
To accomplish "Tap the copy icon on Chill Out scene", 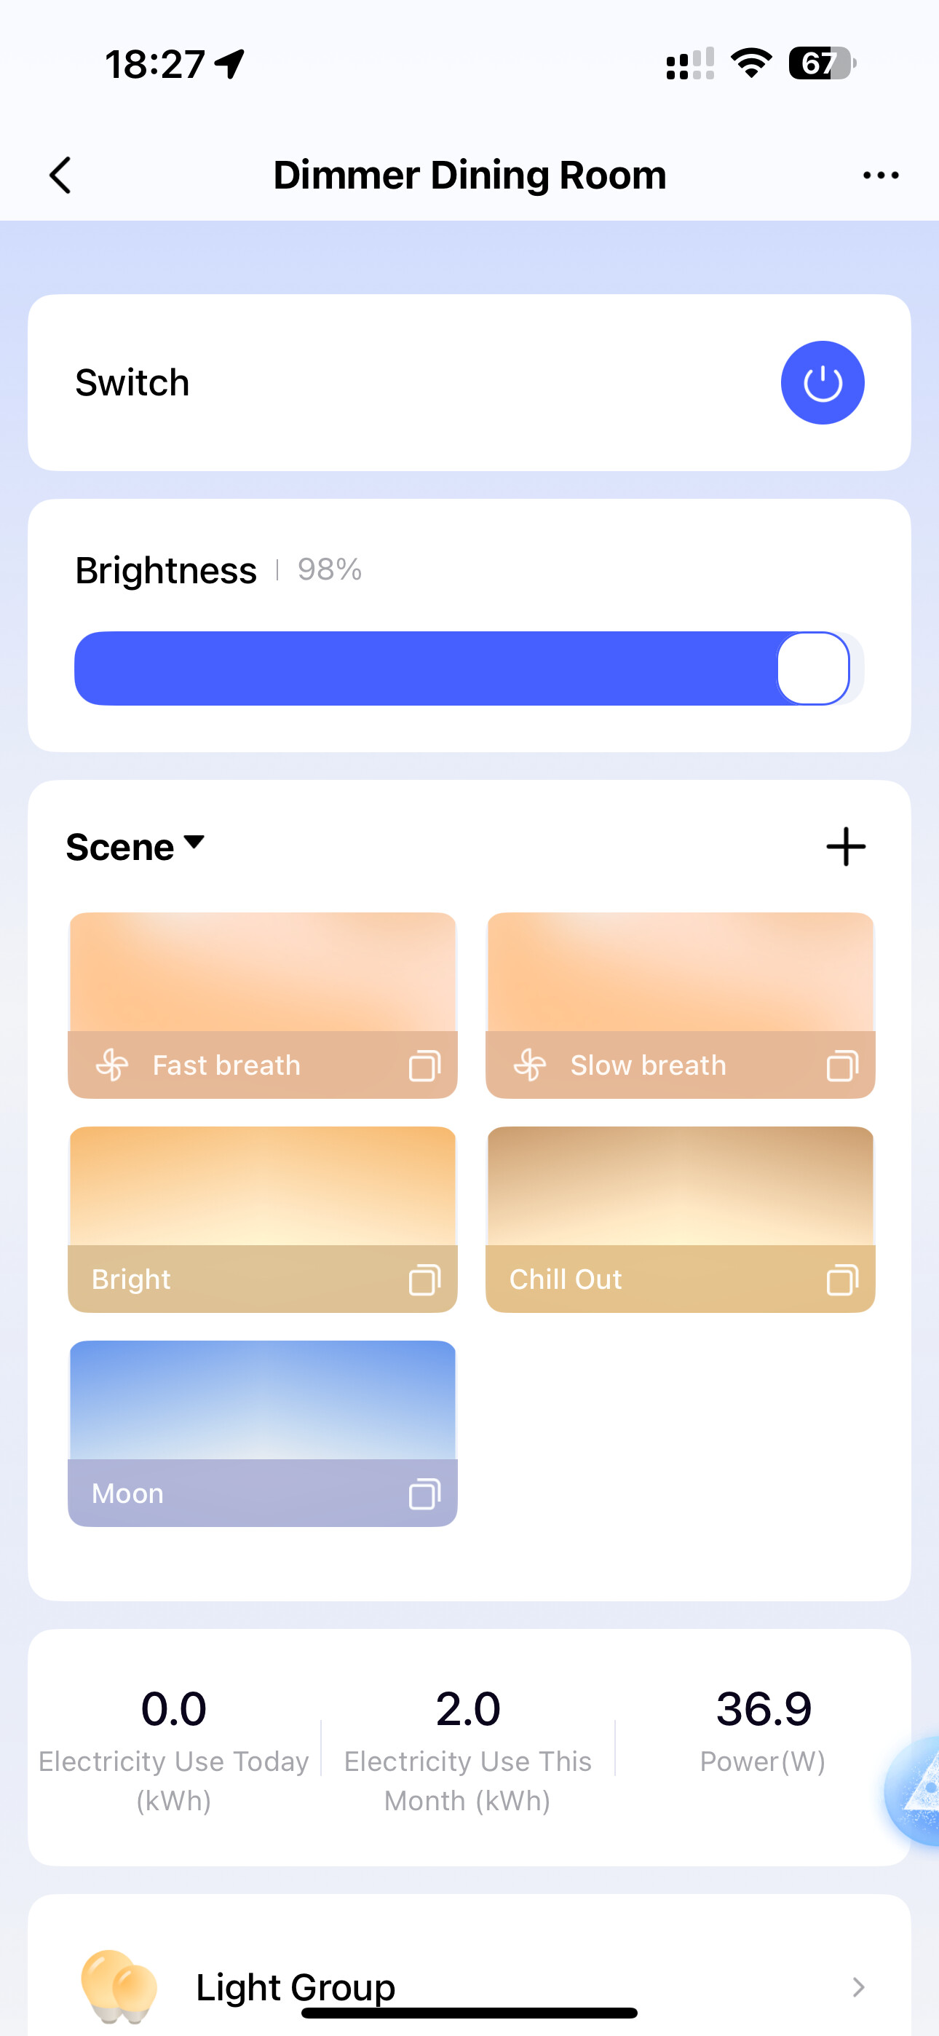I will click(841, 1279).
